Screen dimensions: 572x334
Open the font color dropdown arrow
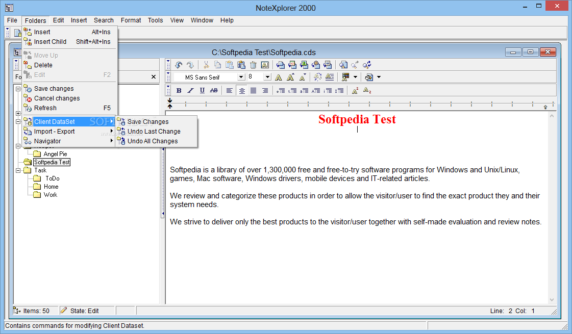pos(355,78)
